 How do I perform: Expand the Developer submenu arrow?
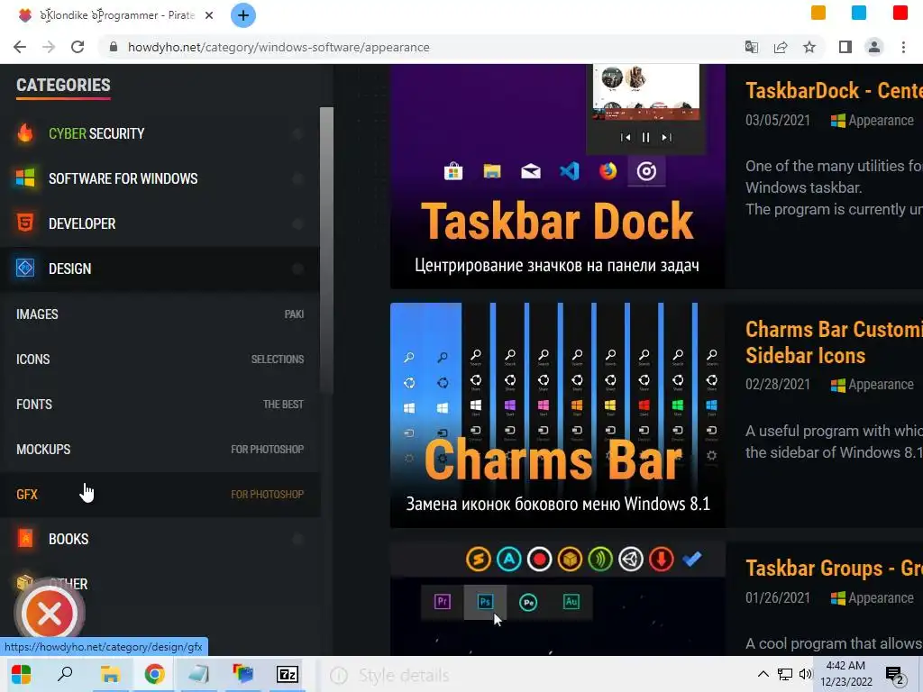tap(297, 223)
